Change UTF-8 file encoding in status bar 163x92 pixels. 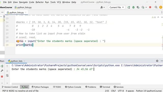[x=121, y=91]
